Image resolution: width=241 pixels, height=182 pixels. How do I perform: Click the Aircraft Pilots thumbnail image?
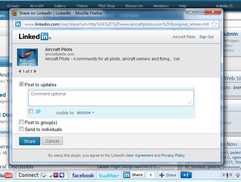(27, 57)
